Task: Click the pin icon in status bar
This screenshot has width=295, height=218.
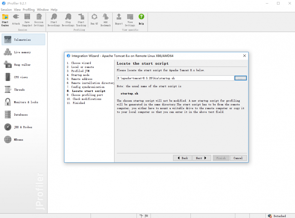Action: [x=141, y=216]
